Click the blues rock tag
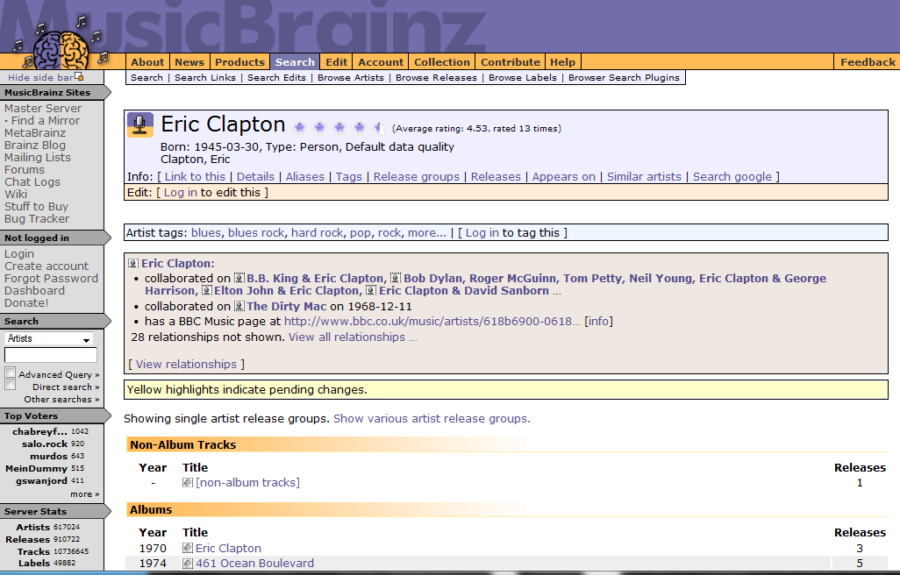This screenshot has width=900, height=575. coord(256,233)
